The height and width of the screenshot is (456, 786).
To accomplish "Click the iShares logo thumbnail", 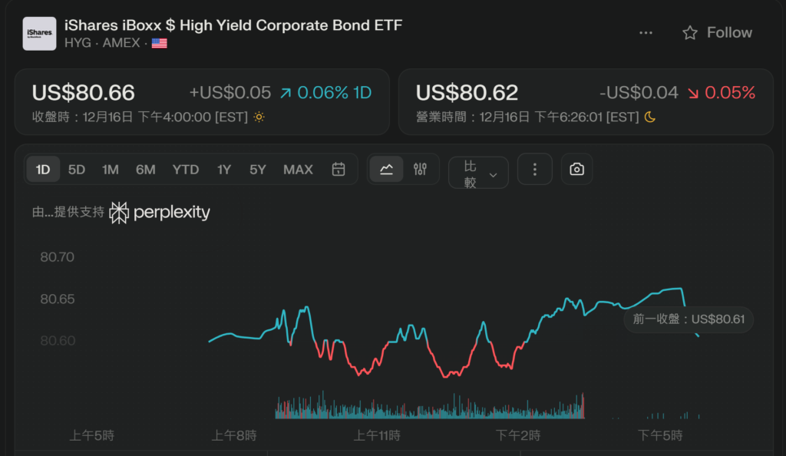I will tap(39, 34).
